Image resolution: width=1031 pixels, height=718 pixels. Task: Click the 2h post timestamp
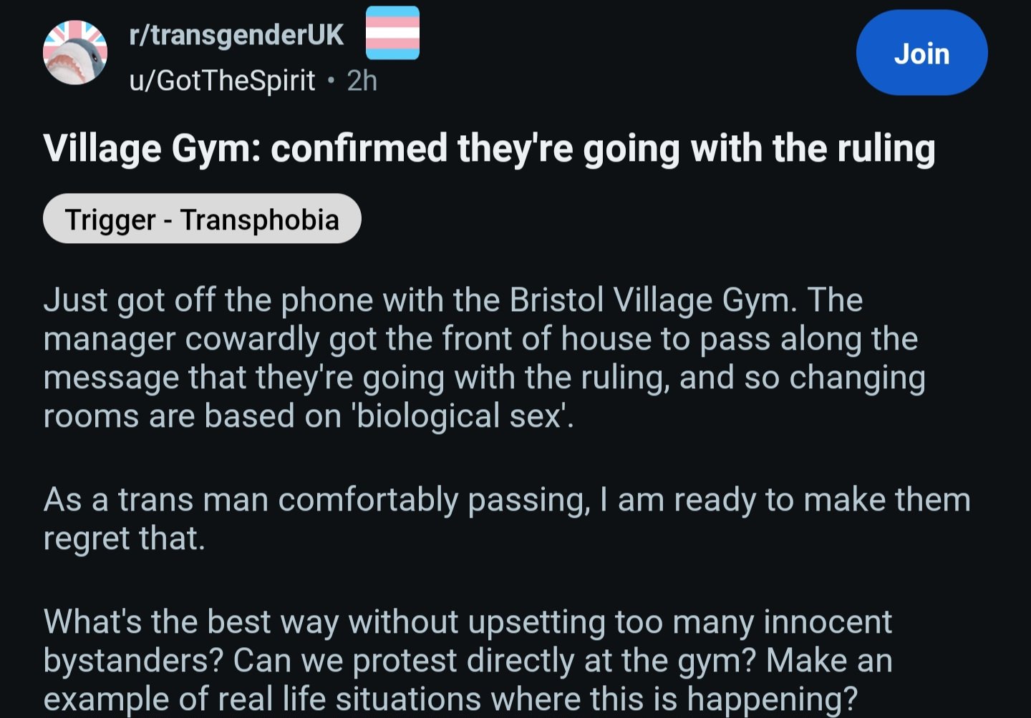tap(362, 81)
